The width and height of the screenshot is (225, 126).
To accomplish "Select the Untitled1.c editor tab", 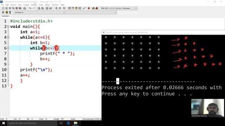I will (6, 16).
